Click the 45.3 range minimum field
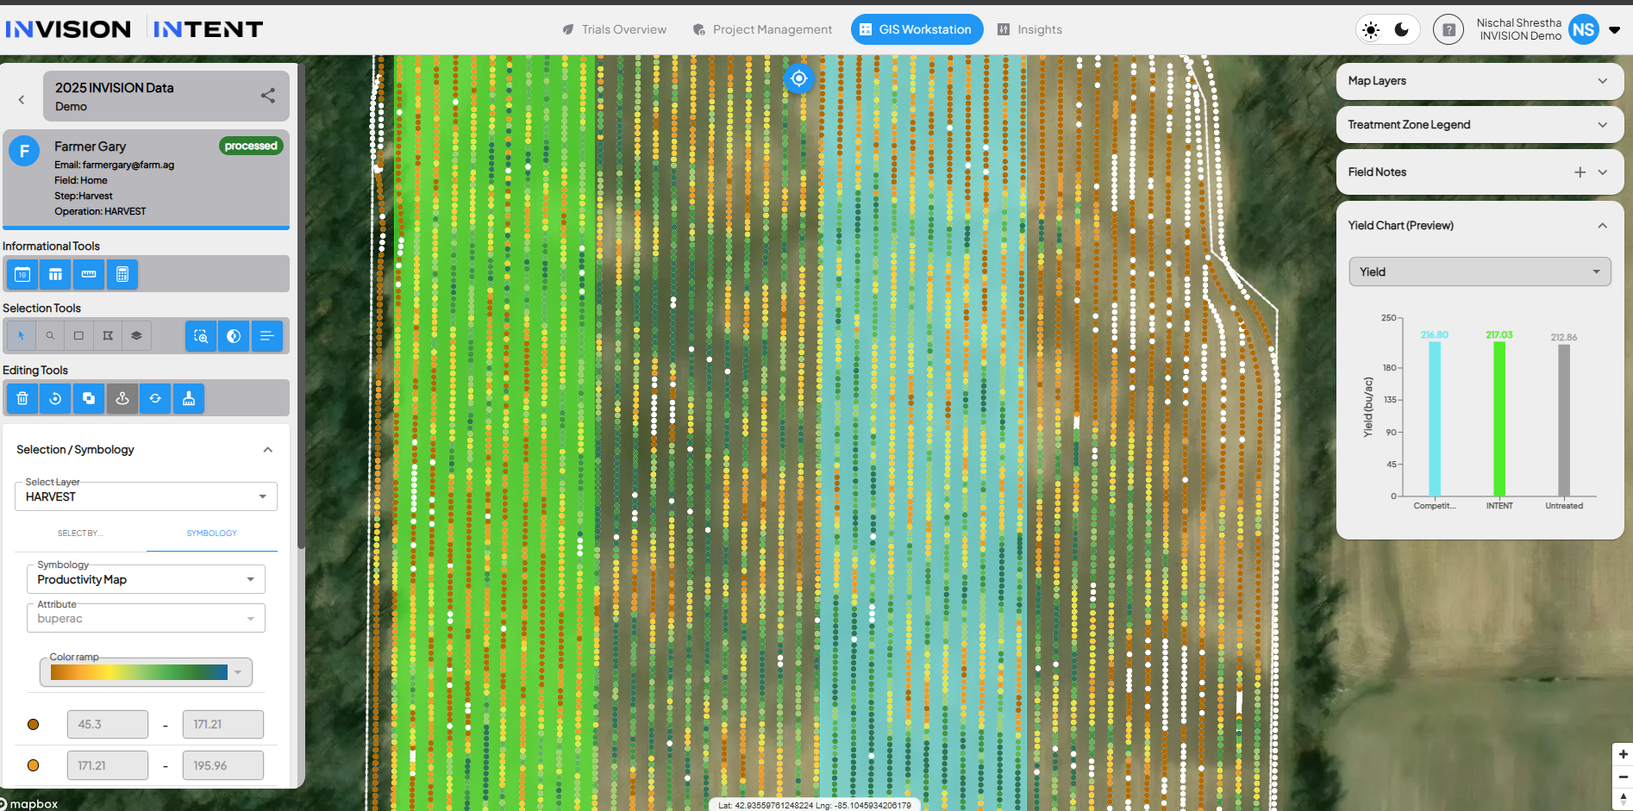The width and height of the screenshot is (1633, 811). pyautogui.click(x=107, y=725)
